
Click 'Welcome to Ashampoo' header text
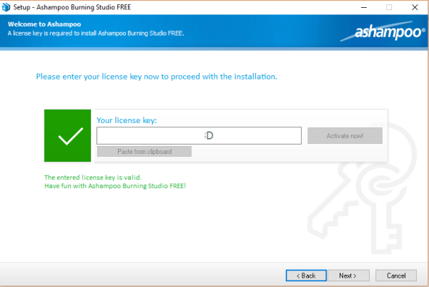(44, 24)
